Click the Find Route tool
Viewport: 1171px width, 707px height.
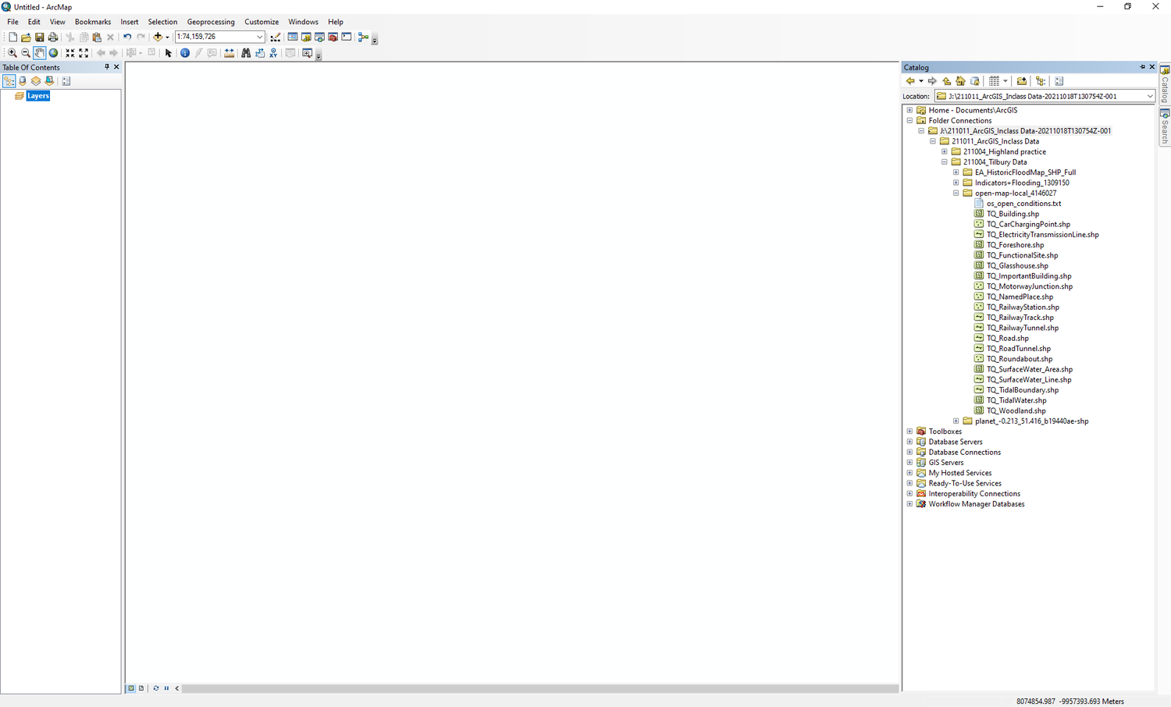(260, 53)
